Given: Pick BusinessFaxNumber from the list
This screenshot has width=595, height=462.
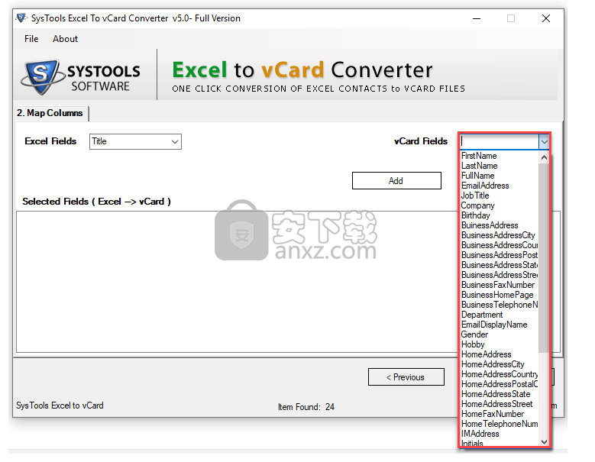Looking at the screenshot, I should click(498, 285).
